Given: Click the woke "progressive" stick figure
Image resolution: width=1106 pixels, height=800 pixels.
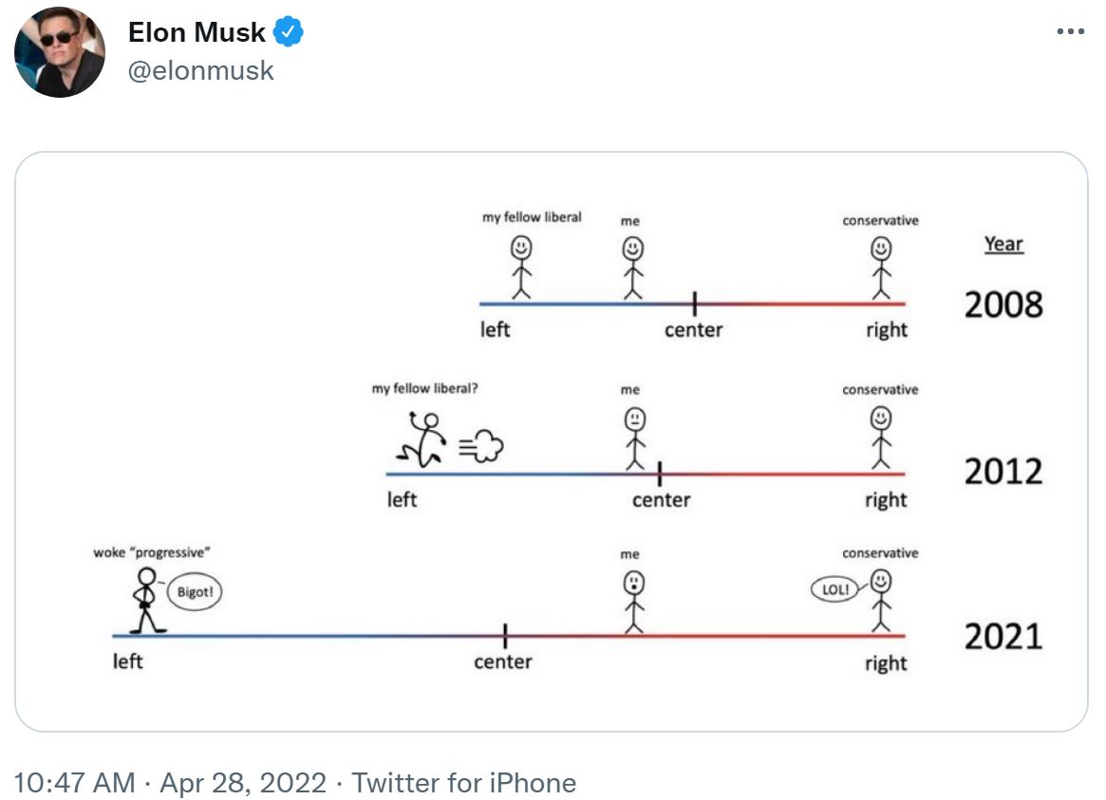Looking at the screenshot, I should (x=145, y=600).
